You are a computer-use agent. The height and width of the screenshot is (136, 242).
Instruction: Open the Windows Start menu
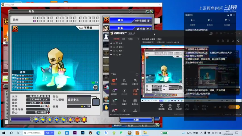click(x=4, y=133)
